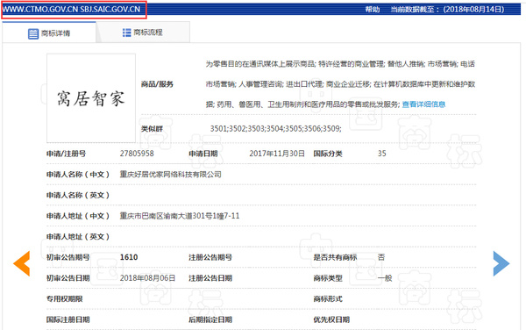Click the 申请人地址（英文） label
Viewport: 526px width, 330px height.
click(78, 237)
